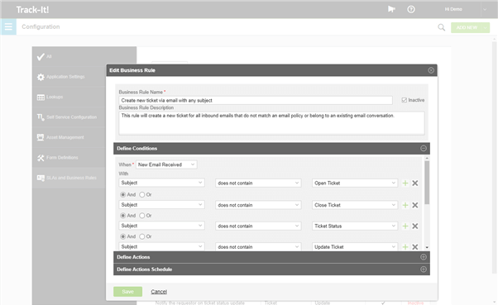Open the Open Ticket value dropdown
Viewport: 498px width, 305px height.
(355, 183)
